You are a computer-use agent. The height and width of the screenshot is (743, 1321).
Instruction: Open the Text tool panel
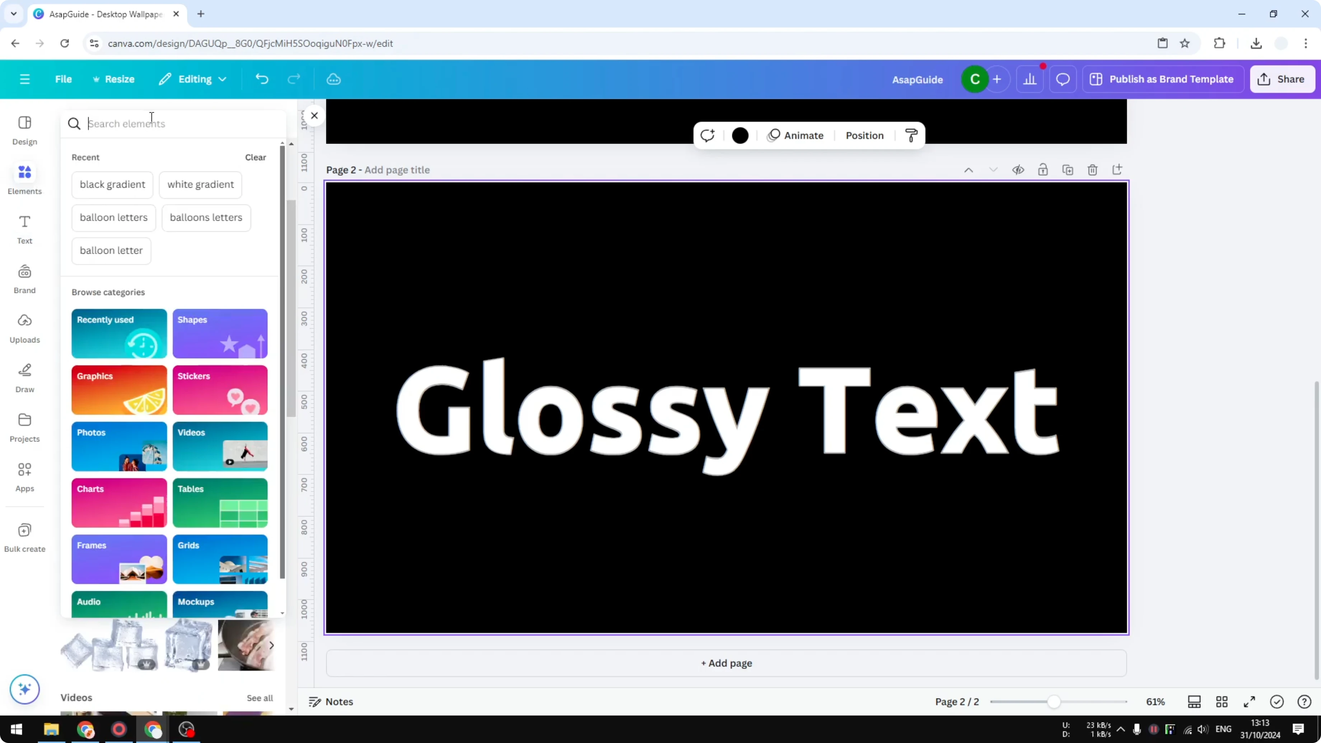(x=24, y=229)
